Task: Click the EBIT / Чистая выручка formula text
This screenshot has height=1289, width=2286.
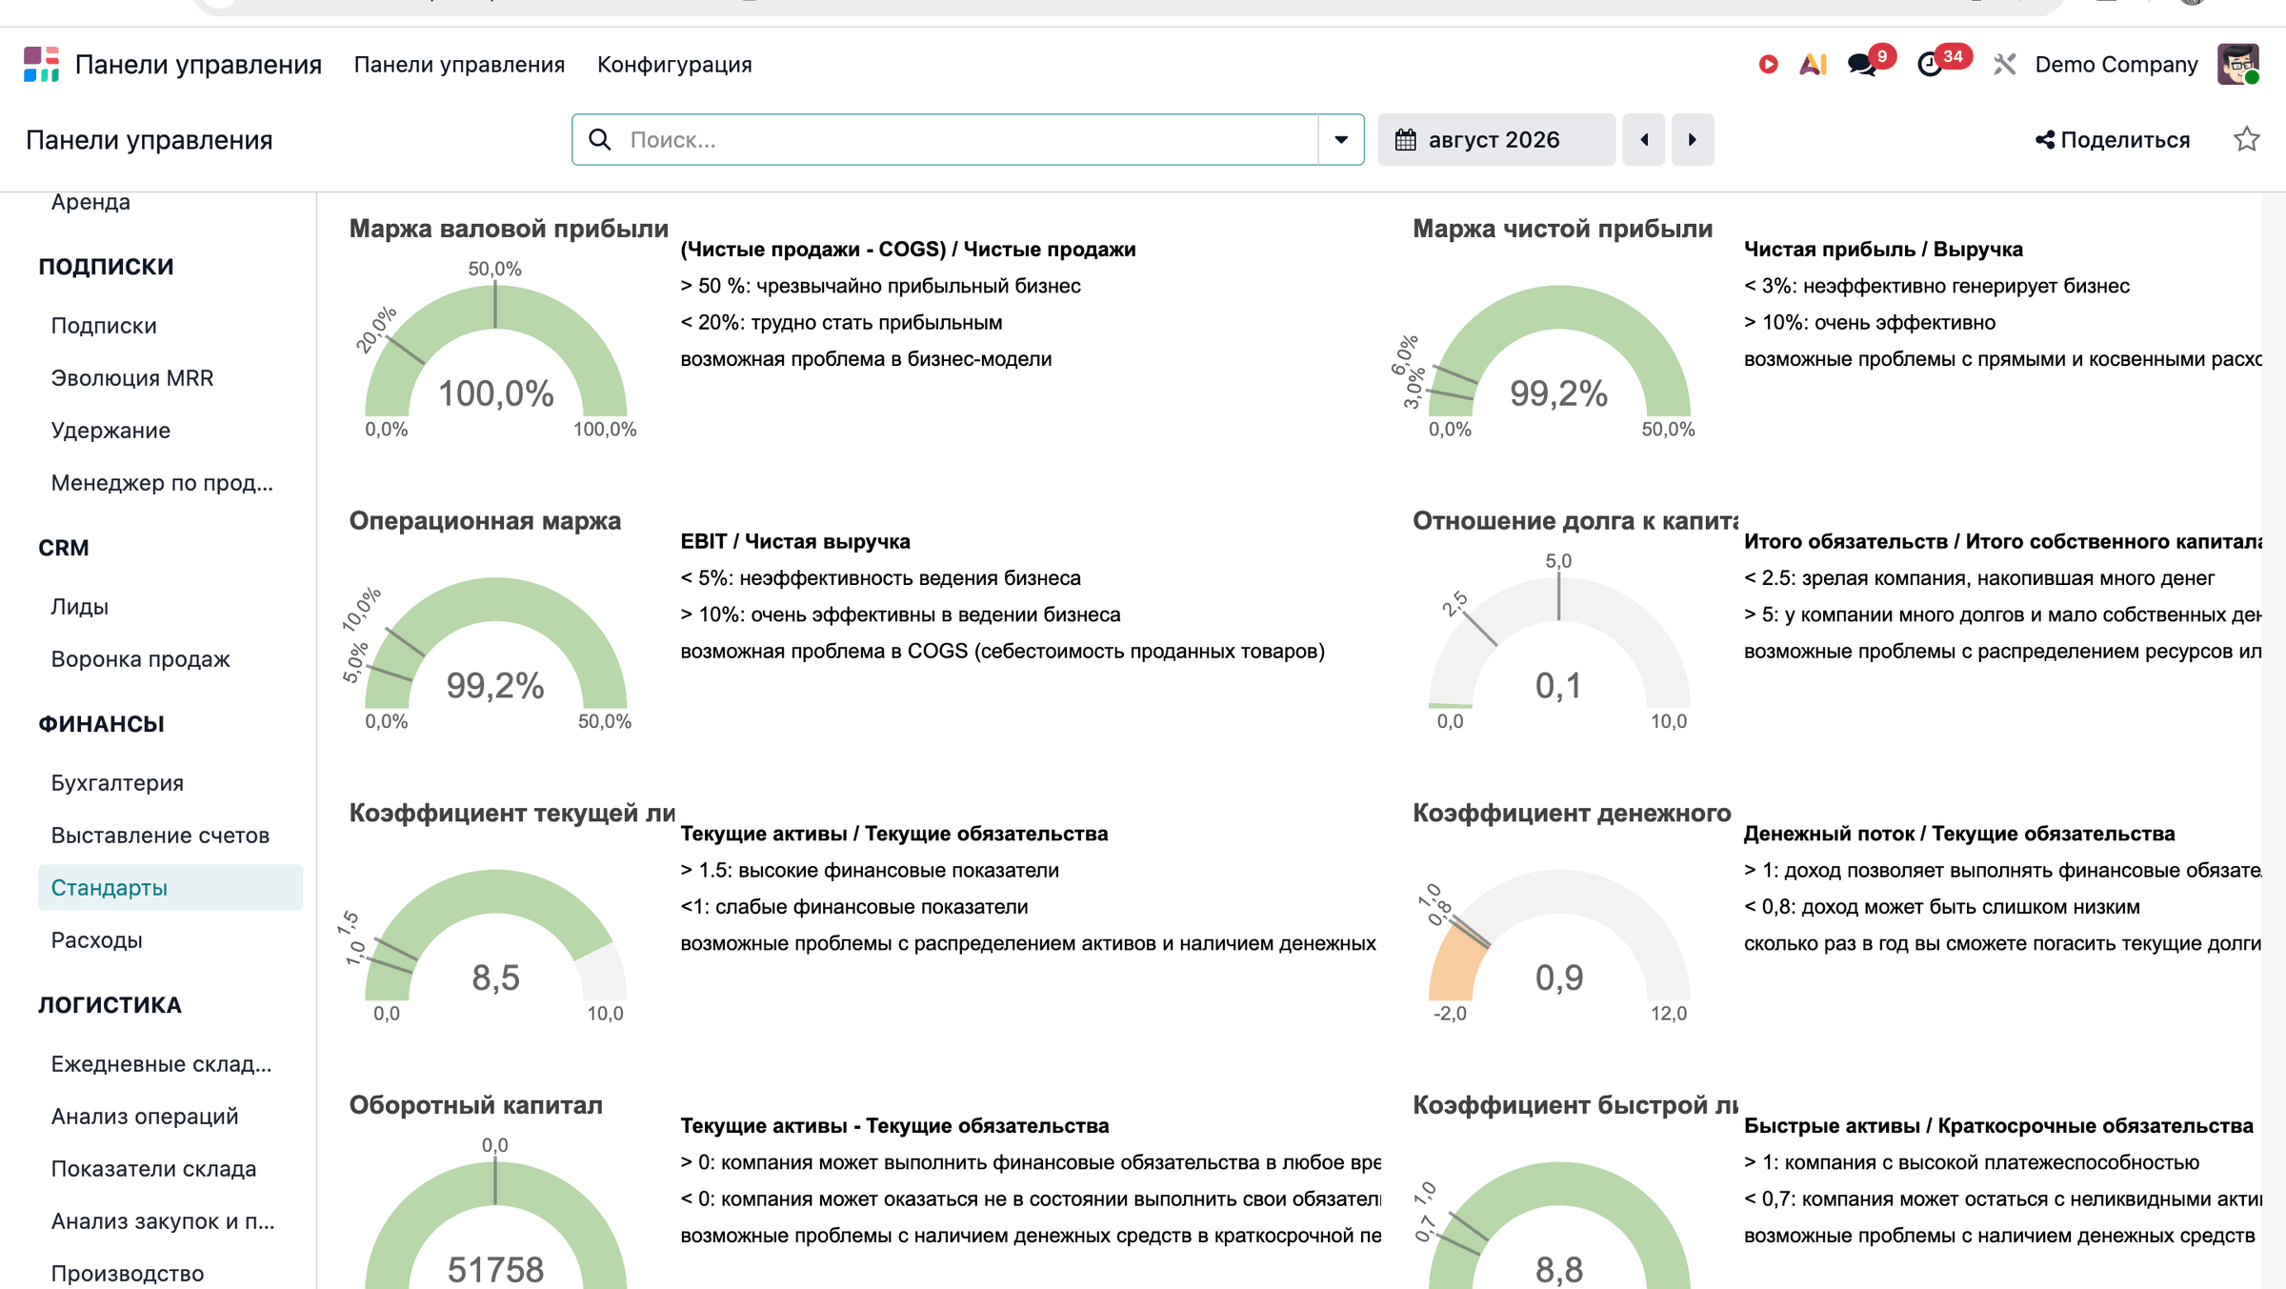Action: coord(795,542)
